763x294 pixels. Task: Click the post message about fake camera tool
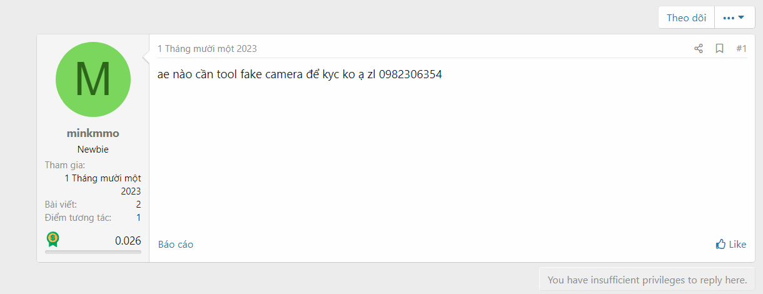point(300,75)
